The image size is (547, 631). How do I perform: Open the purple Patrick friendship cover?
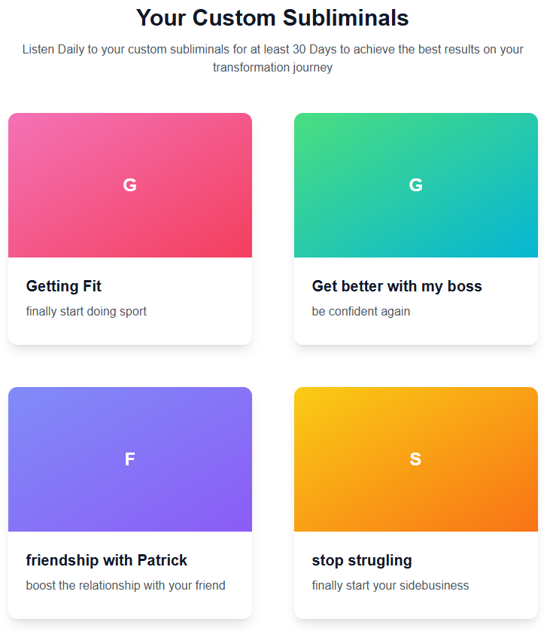tap(130, 459)
